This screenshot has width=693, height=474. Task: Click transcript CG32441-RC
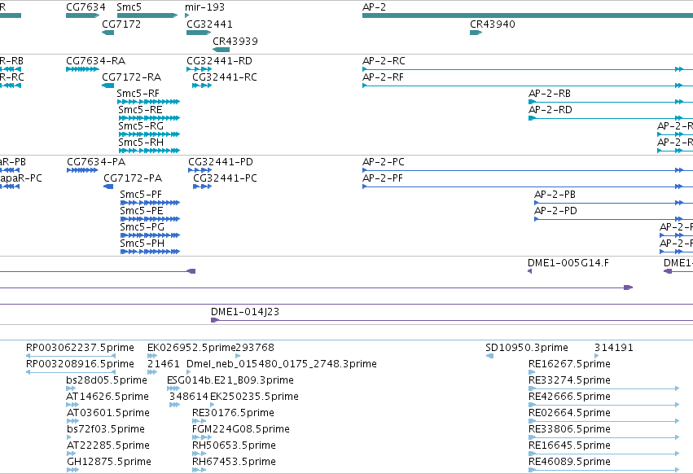pyautogui.click(x=225, y=77)
